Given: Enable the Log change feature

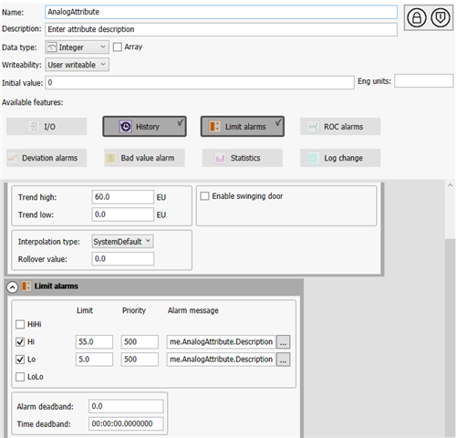Looking at the screenshot, I should point(340,158).
